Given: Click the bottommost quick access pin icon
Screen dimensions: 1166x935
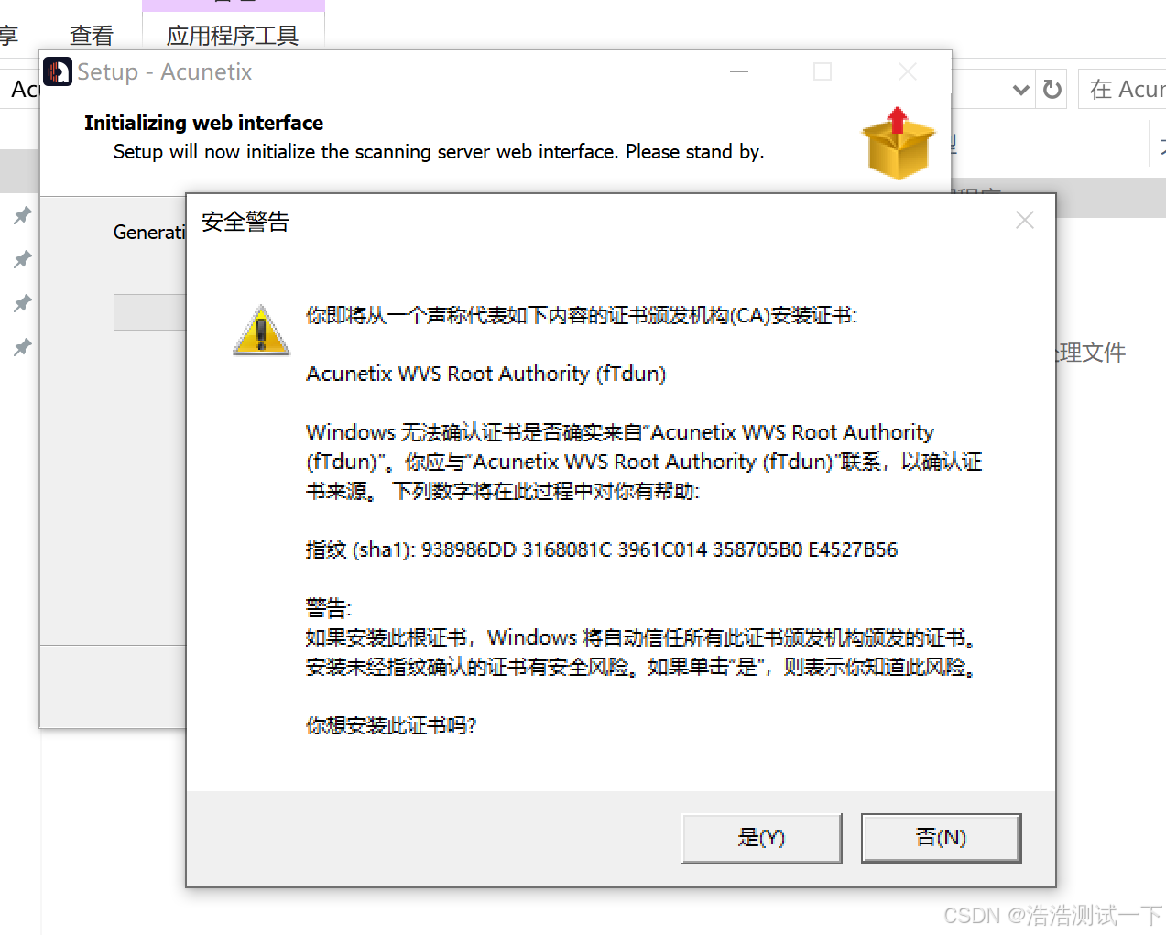Looking at the screenshot, I should click(x=22, y=347).
